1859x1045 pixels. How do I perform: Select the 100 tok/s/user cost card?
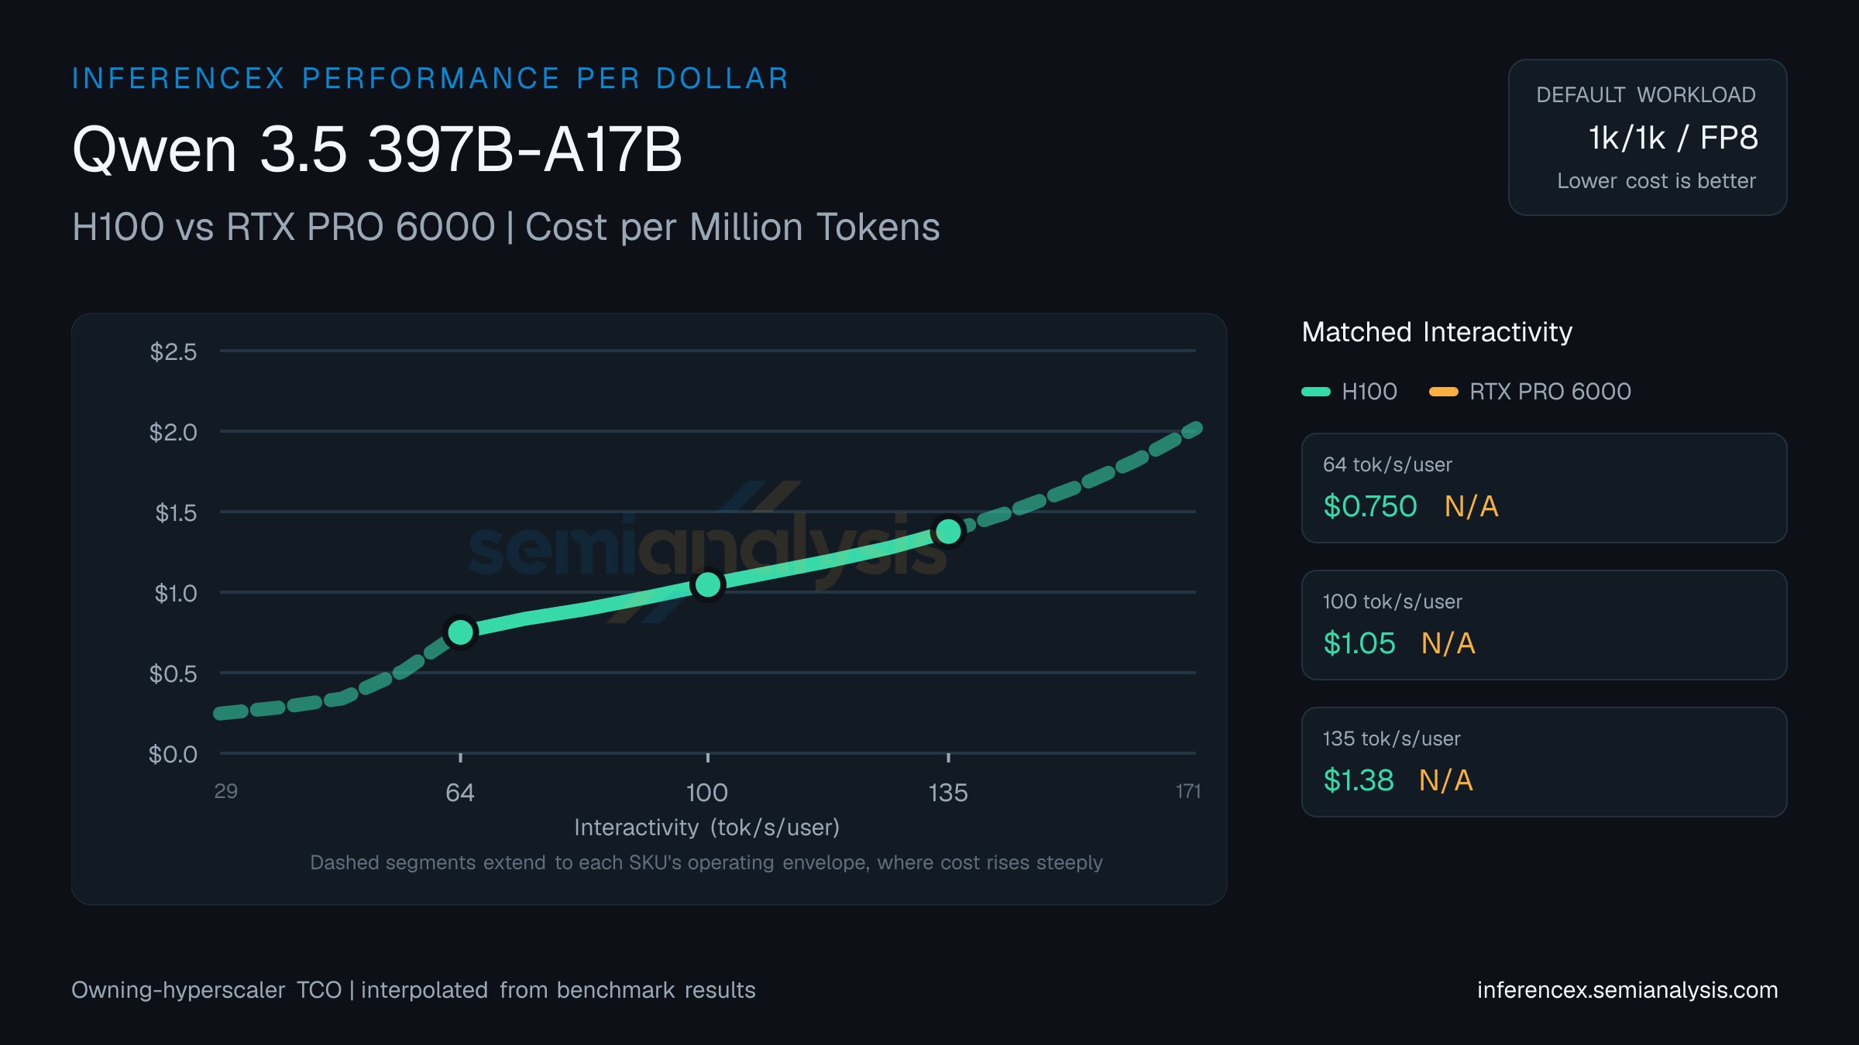pos(1544,625)
